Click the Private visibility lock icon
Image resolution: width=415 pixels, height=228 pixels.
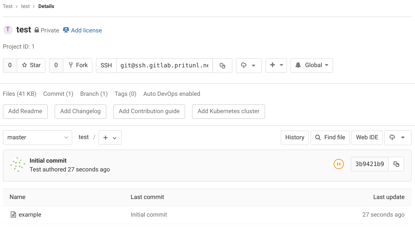click(x=37, y=30)
